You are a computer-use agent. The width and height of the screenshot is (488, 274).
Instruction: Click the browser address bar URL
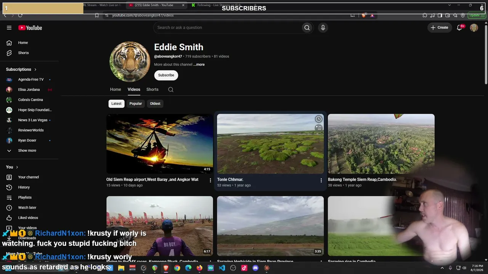pyautogui.click(x=143, y=15)
